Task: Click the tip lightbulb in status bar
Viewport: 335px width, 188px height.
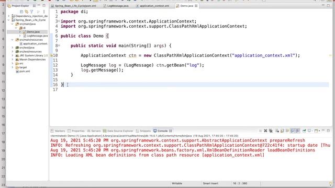Action: pyautogui.click(x=330, y=183)
